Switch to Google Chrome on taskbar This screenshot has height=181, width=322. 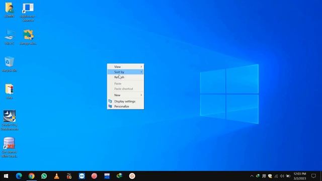point(31,176)
